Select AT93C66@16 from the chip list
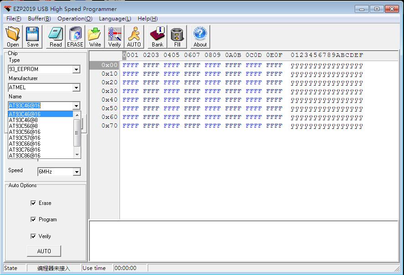 tap(25, 144)
